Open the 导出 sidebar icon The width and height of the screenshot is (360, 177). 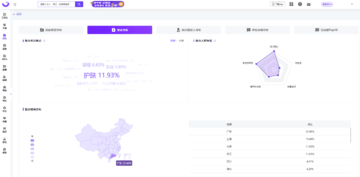pos(5,97)
